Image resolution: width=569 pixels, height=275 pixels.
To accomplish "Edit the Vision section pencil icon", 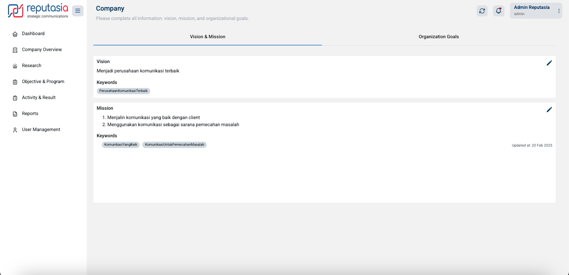I will click(549, 63).
